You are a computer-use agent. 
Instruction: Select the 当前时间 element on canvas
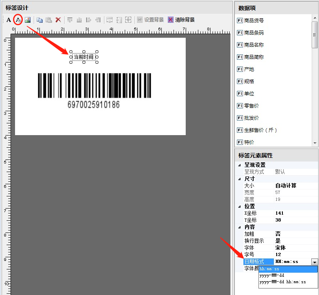pyautogui.click(x=84, y=57)
